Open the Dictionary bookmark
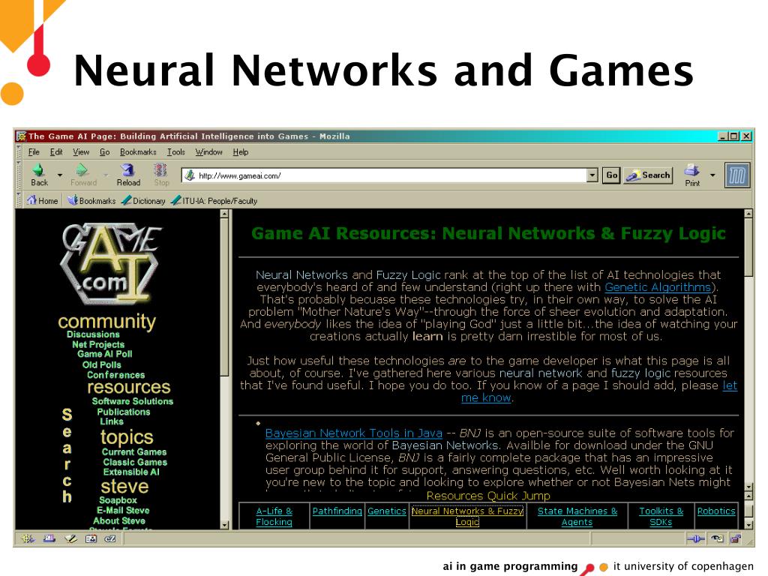The width and height of the screenshot is (768, 576). 143,201
